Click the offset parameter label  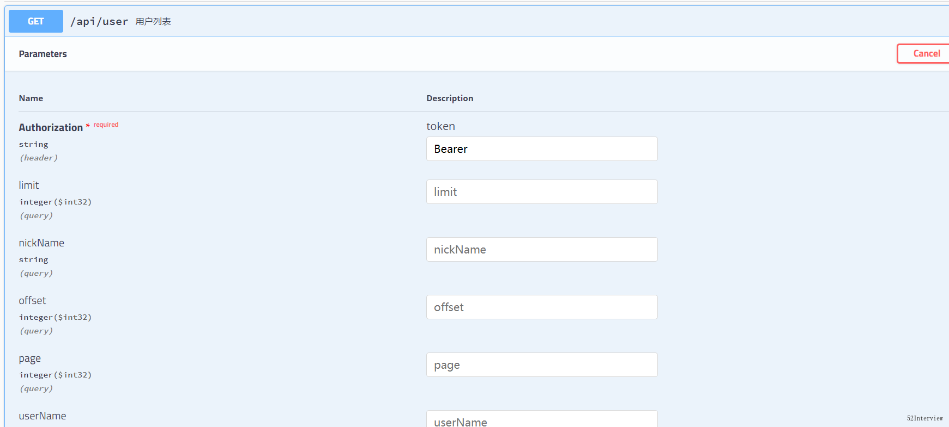pos(32,301)
